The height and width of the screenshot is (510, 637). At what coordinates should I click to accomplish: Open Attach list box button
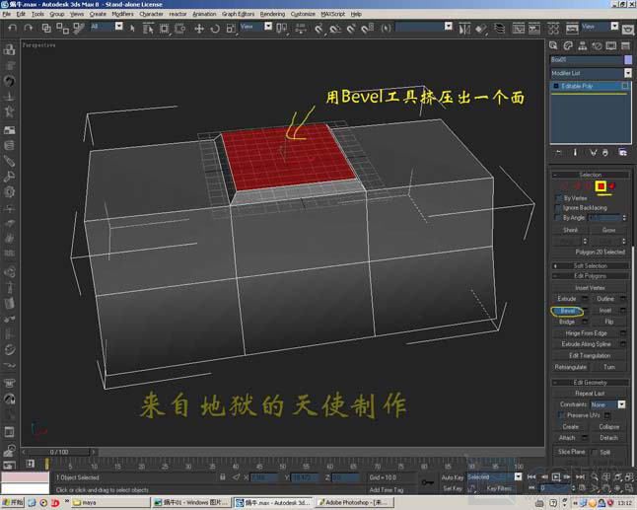[585, 438]
